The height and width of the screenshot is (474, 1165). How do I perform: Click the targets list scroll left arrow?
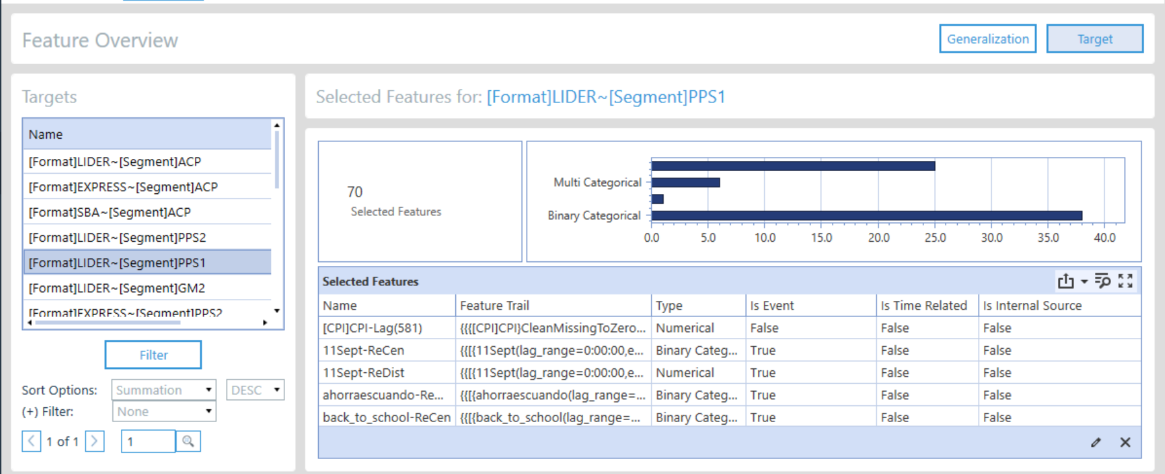coord(29,322)
